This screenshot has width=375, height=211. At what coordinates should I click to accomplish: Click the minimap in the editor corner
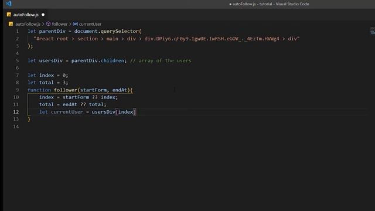coord(373,31)
